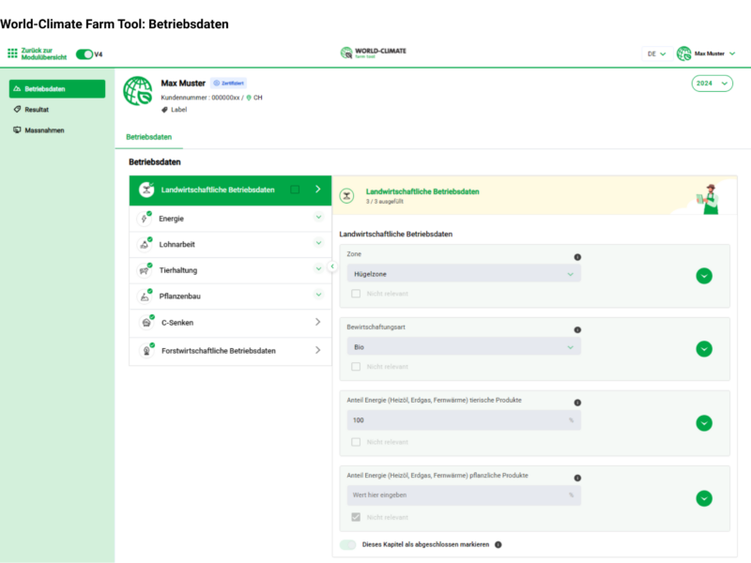The height and width of the screenshot is (563, 751).
Task: Toggle 'Dieses Kapitel als abgeschlossen markieren' switch
Action: pos(348,545)
